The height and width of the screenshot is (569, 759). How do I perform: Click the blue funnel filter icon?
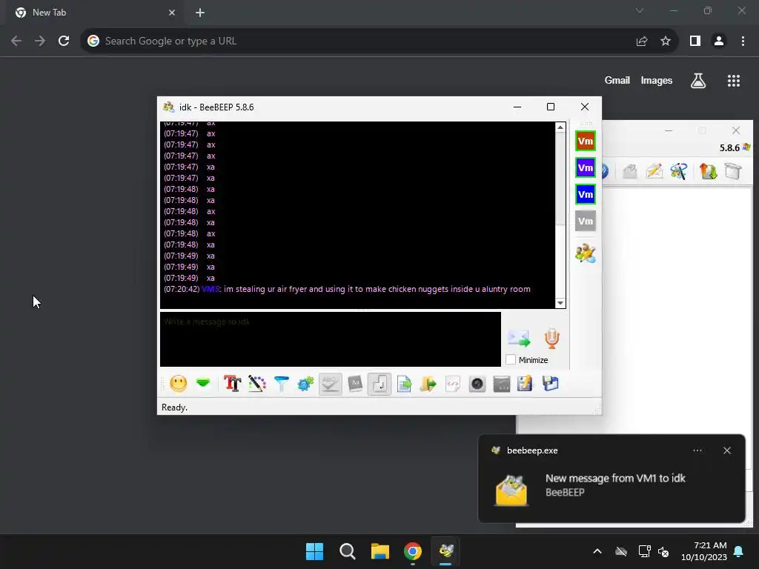pyautogui.click(x=281, y=384)
